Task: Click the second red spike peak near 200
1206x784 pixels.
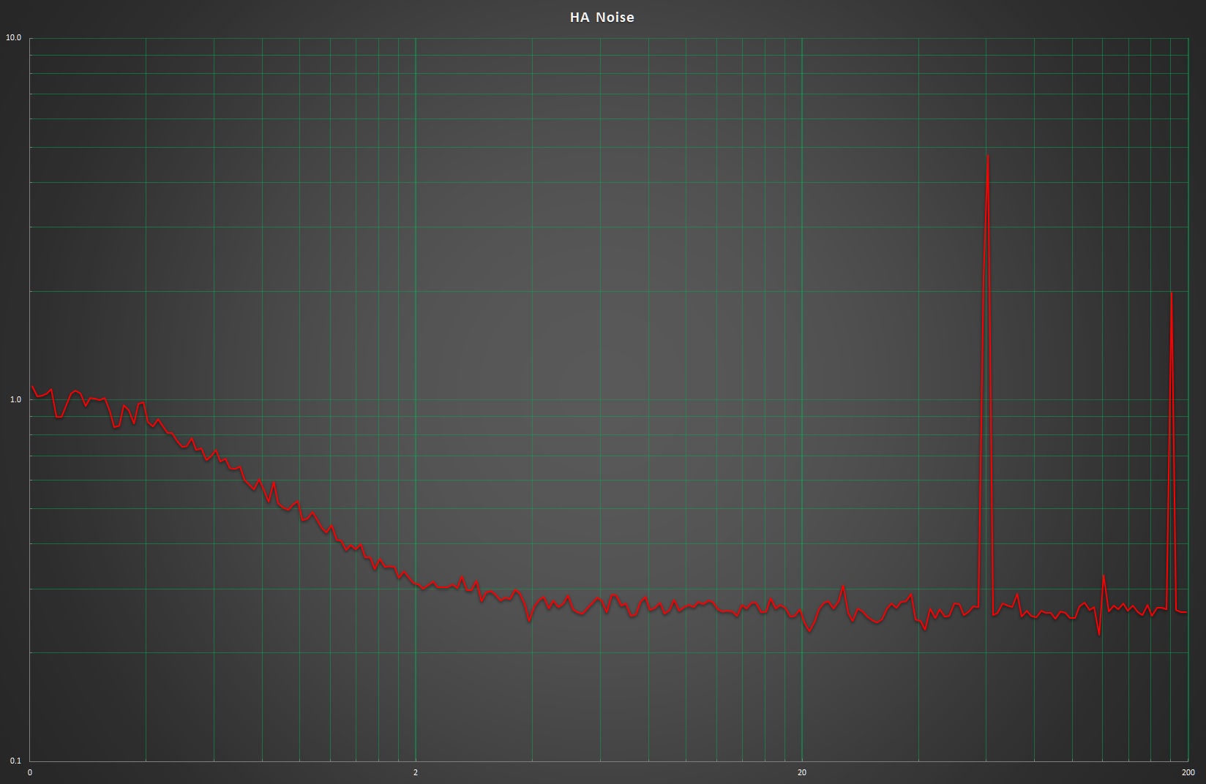Action: point(1172,294)
